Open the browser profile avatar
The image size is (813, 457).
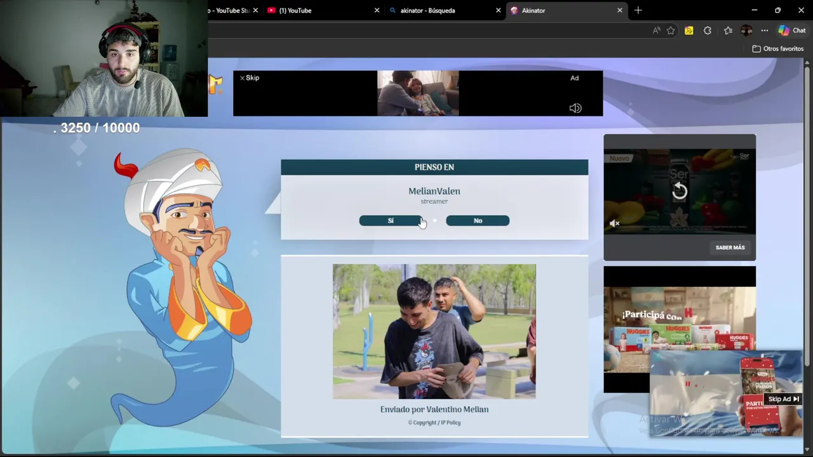click(x=746, y=30)
